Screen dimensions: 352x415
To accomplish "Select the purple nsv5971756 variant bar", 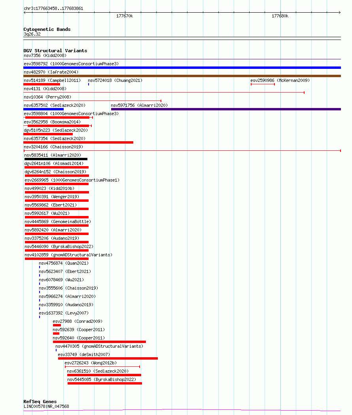I will pyautogui.click(x=226, y=109).
